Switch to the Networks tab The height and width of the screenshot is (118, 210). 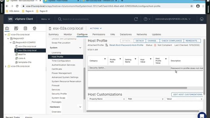(x=142, y=34)
